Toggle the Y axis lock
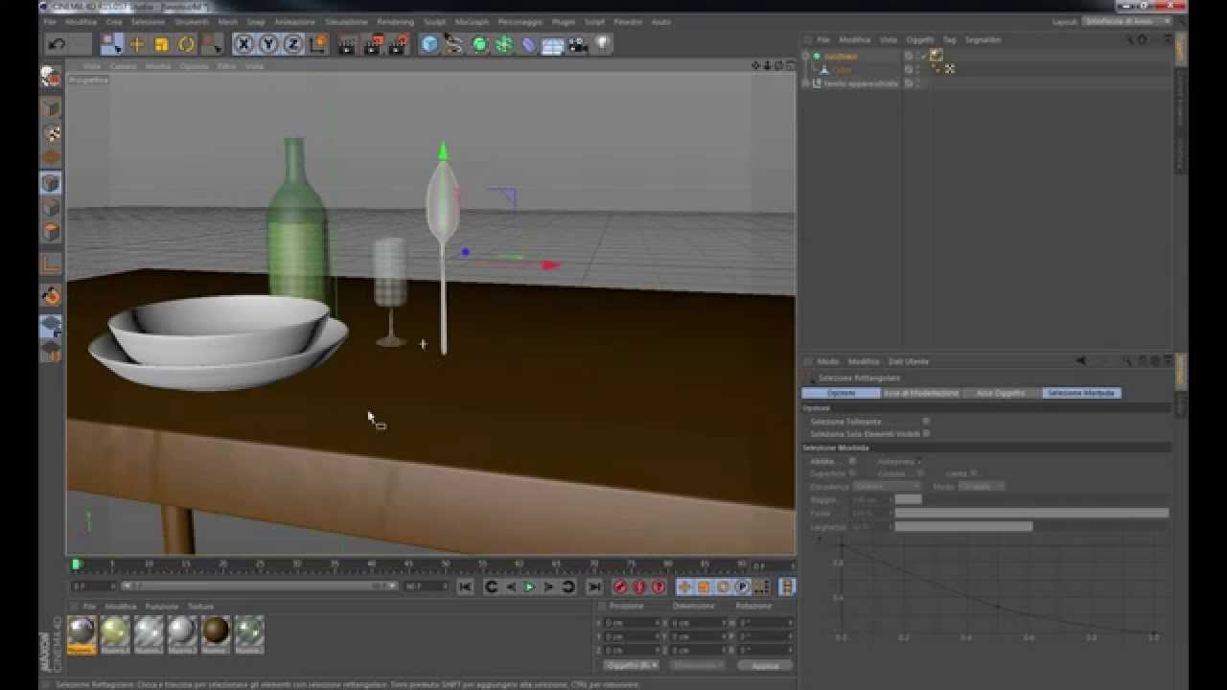This screenshot has height=690, width=1227. (x=268, y=44)
